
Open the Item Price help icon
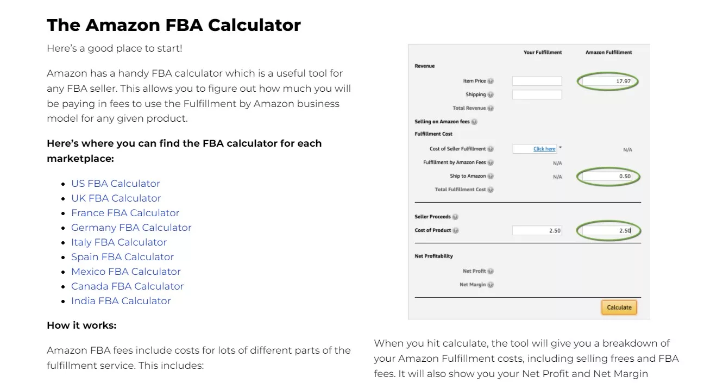(x=490, y=81)
